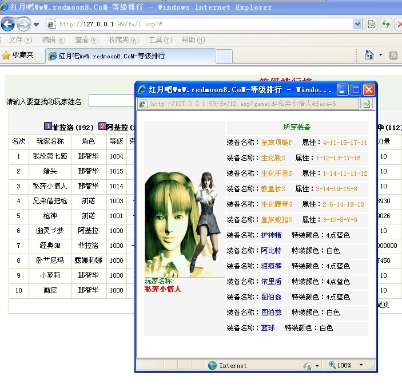Screen dimensions: 402x387
Task: Open a new blank tab
Action: tap(224, 56)
